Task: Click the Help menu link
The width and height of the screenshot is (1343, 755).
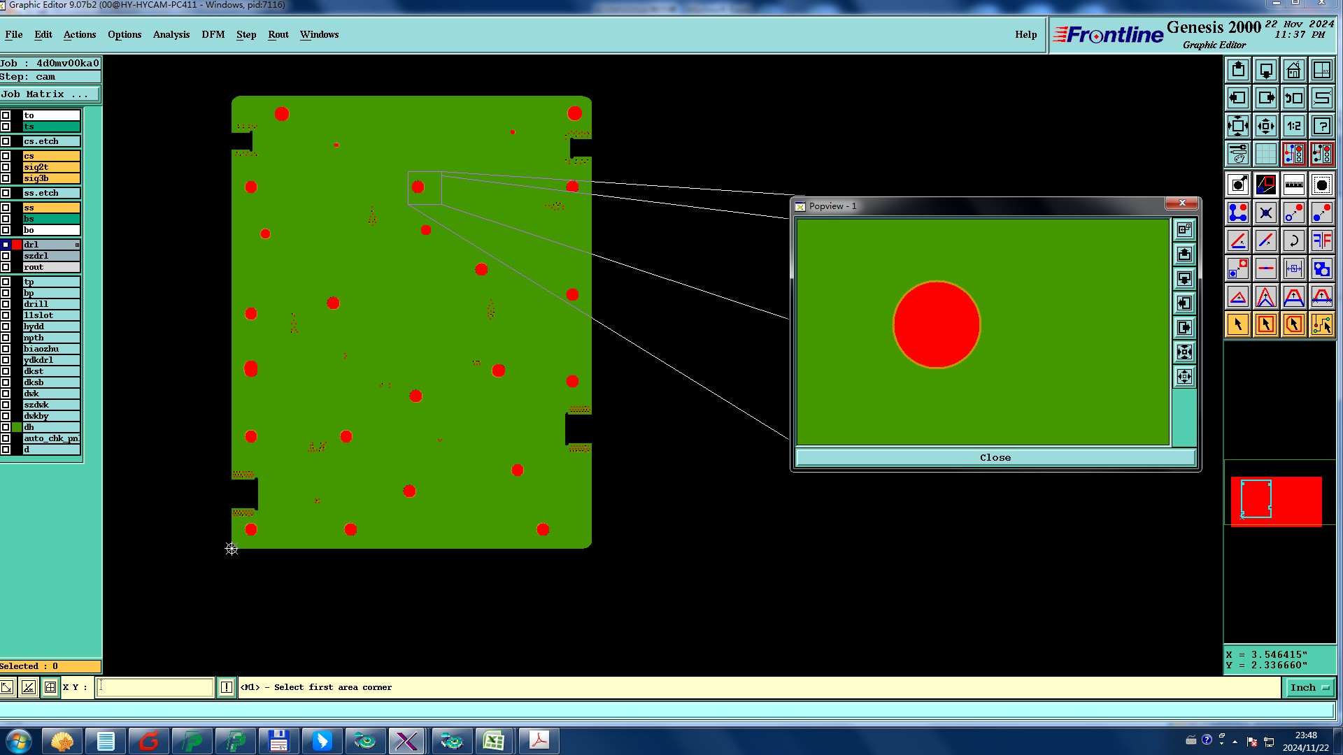Action: tap(1025, 34)
